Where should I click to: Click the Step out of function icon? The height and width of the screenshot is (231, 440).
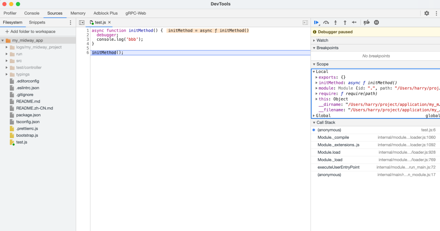click(345, 23)
